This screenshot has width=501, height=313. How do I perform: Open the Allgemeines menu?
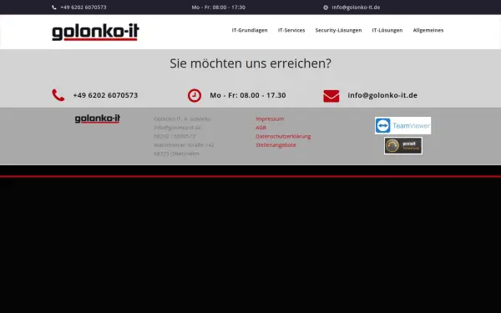tap(428, 30)
